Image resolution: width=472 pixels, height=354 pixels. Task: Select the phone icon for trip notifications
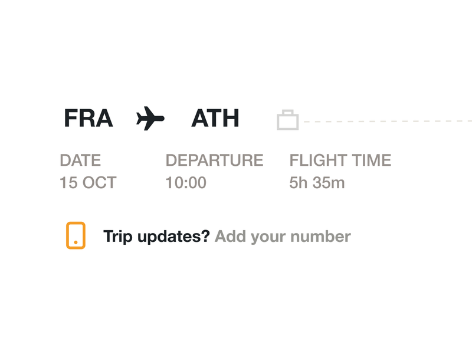[75, 235]
